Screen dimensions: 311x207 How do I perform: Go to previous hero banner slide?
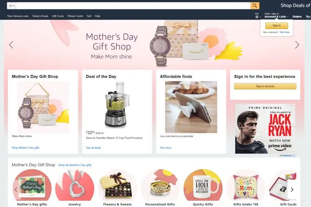[11, 45]
